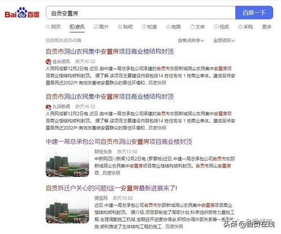Select the 采购 tab

[x=246, y=27]
